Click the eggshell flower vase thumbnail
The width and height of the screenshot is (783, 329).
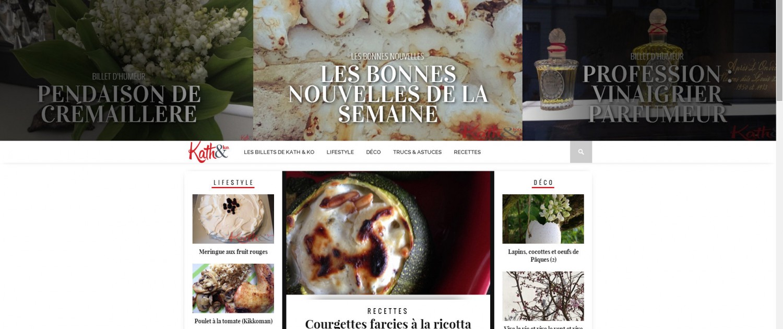[543, 219]
